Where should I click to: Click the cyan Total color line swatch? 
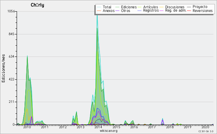99,7
